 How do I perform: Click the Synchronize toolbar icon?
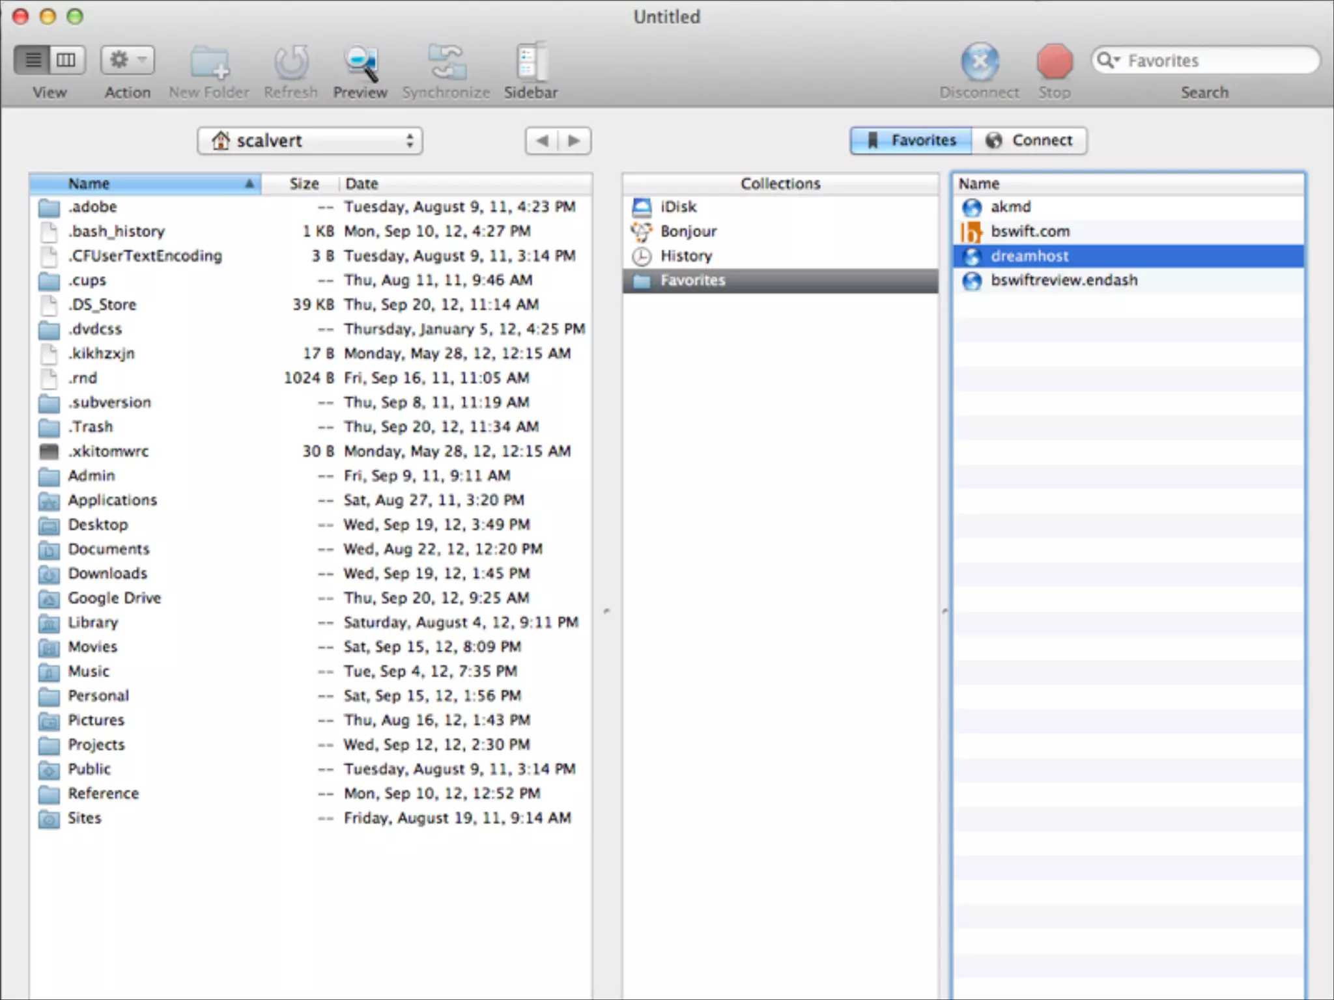click(446, 62)
